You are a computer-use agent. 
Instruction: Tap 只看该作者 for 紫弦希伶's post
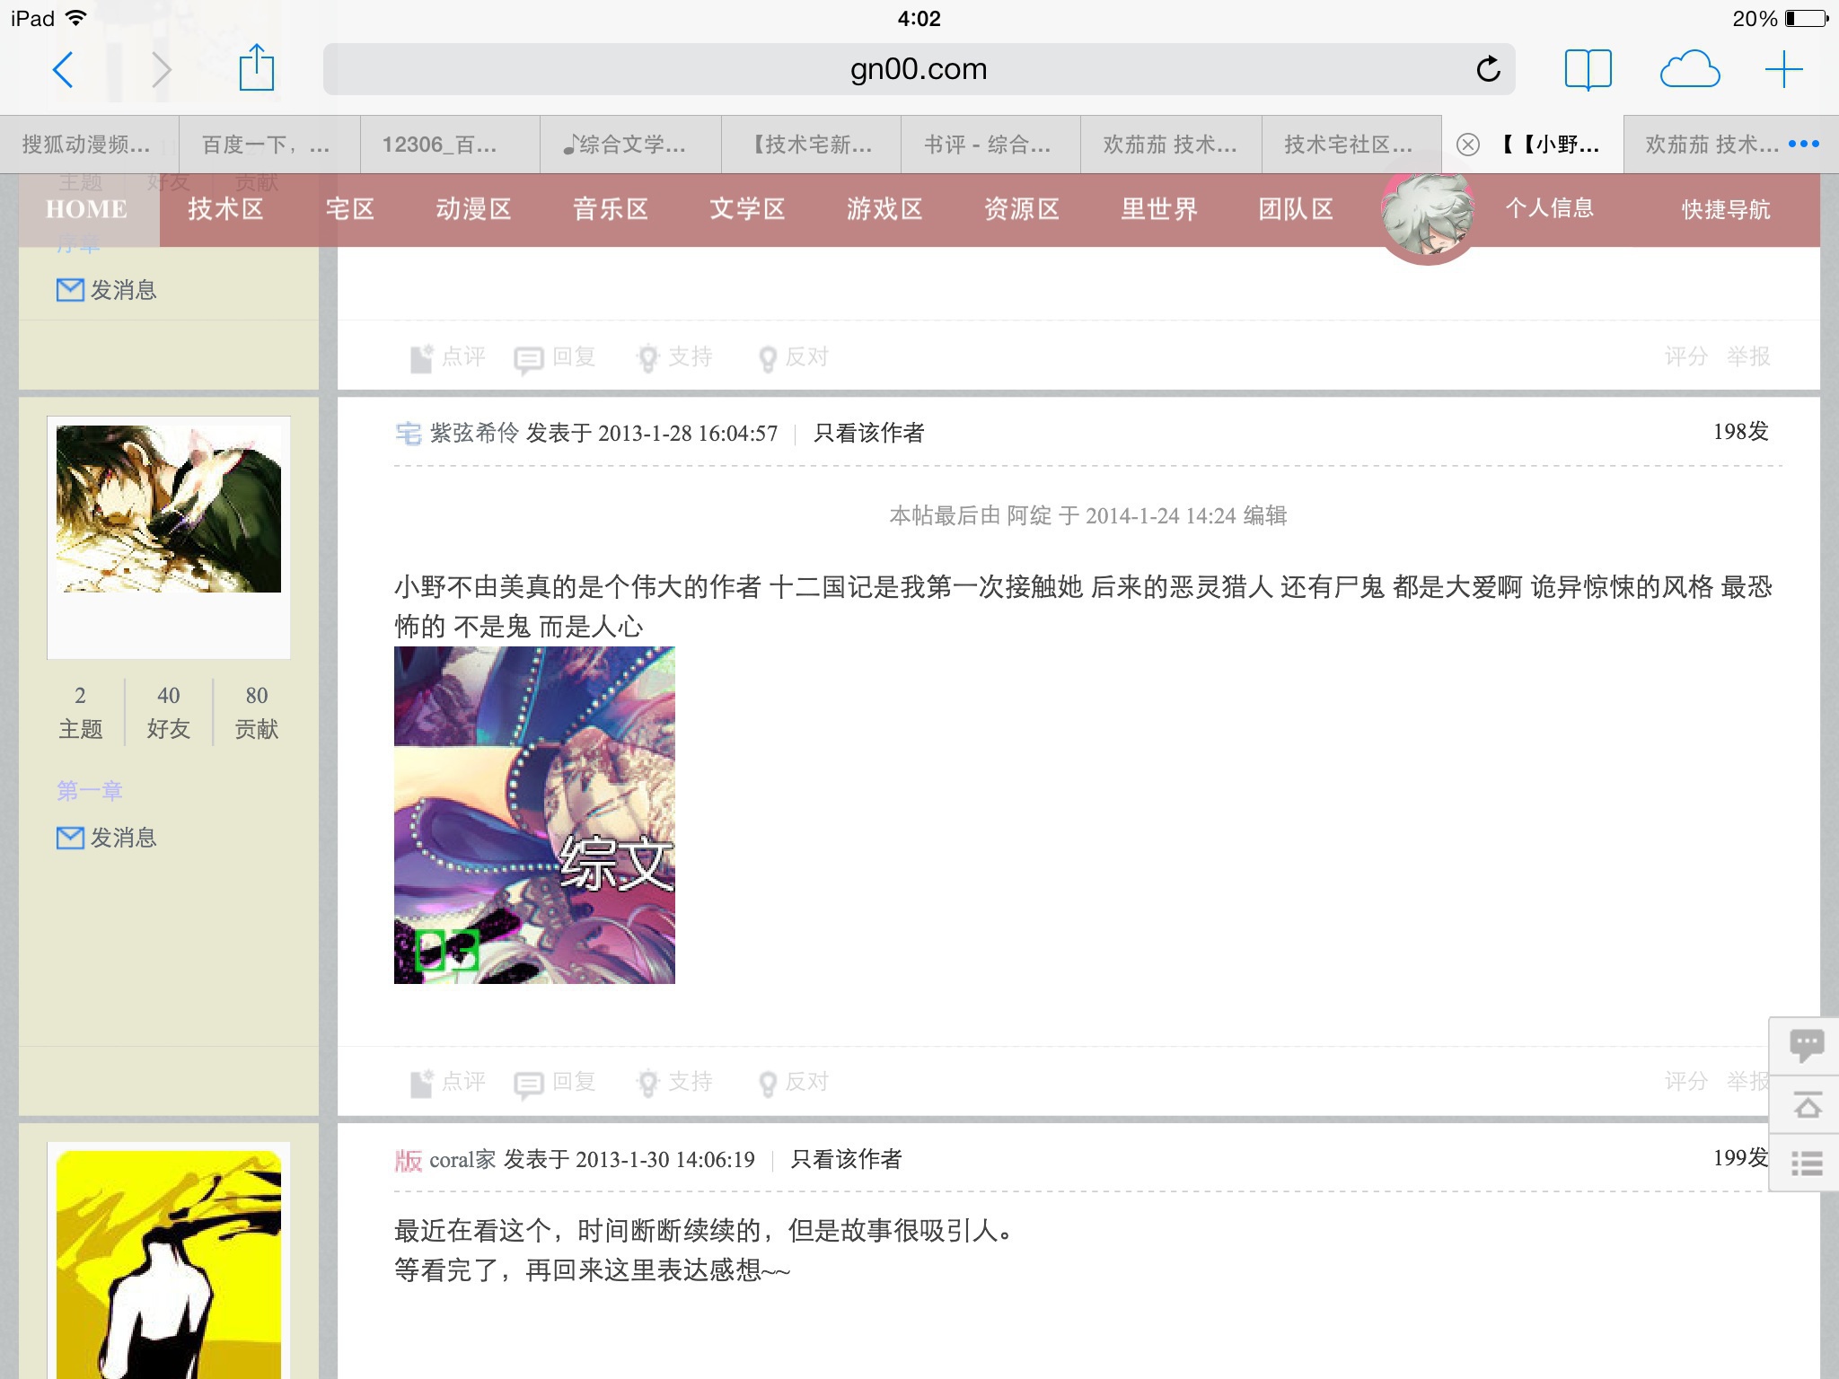[868, 434]
